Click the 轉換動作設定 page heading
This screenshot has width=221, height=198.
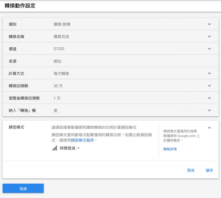click(20, 6)
